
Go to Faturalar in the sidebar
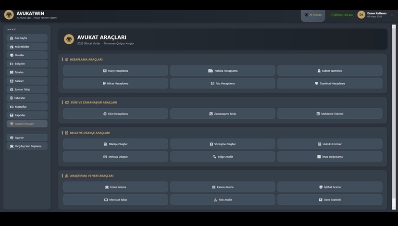[x=27, y=98]
